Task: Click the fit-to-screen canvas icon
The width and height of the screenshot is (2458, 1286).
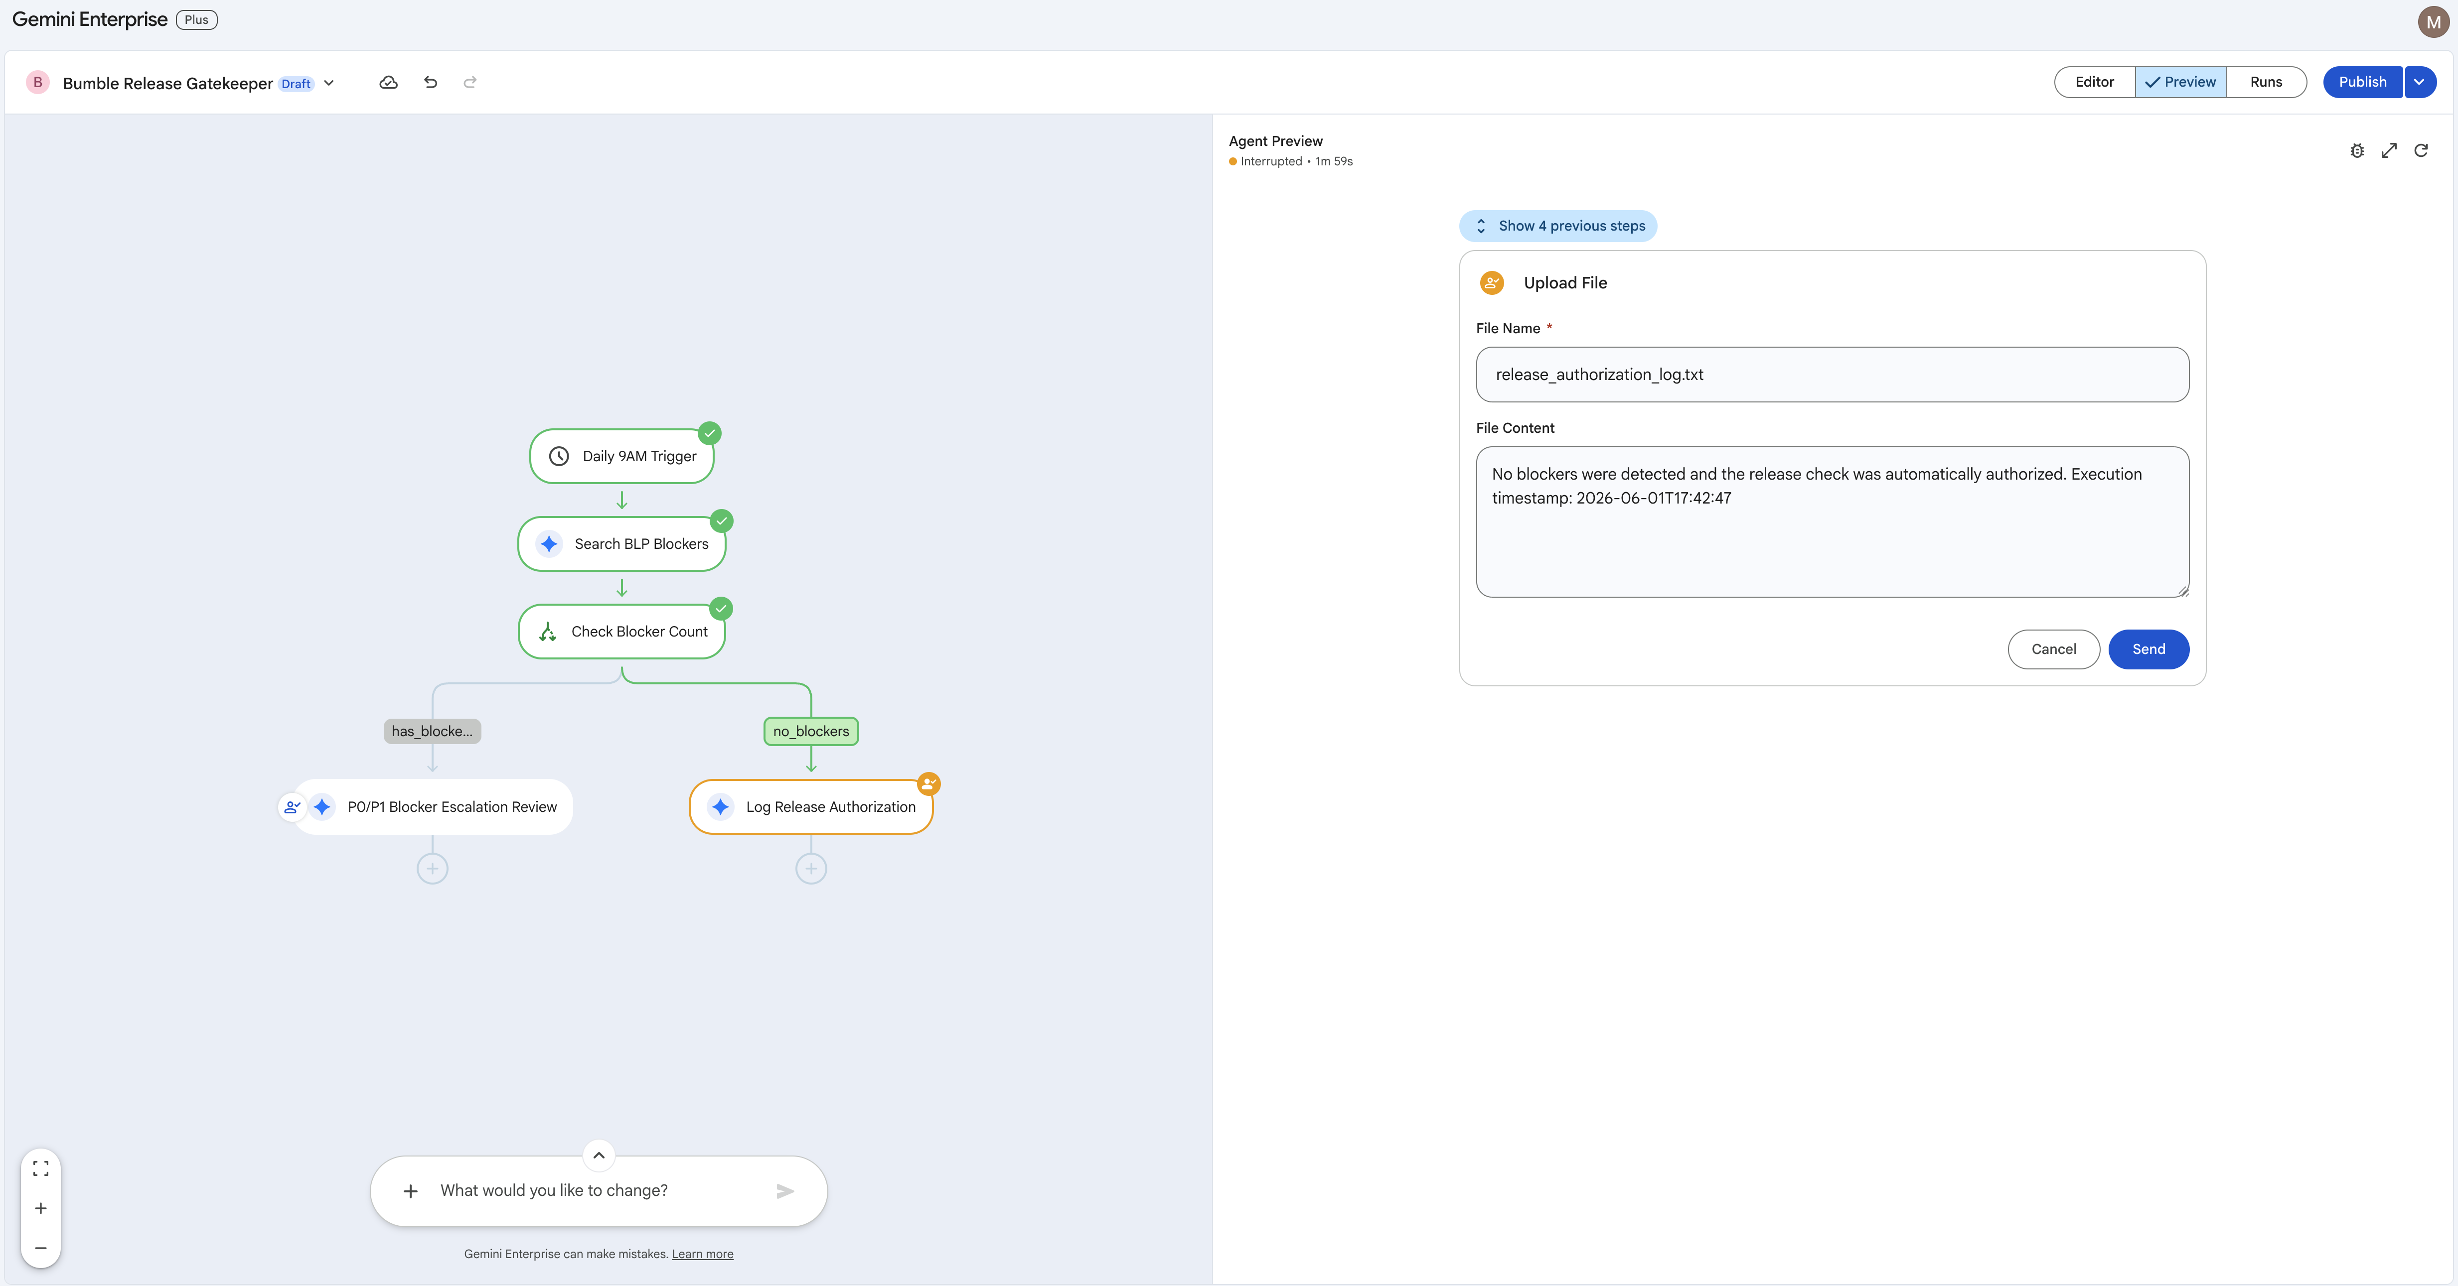Action: coord(41,1168)
